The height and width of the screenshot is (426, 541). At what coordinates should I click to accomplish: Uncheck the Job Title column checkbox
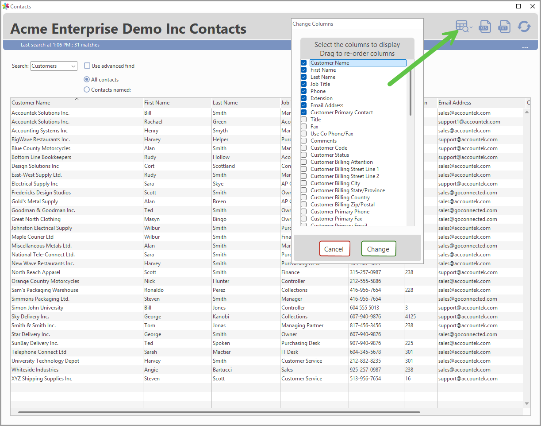pos(304,84)
